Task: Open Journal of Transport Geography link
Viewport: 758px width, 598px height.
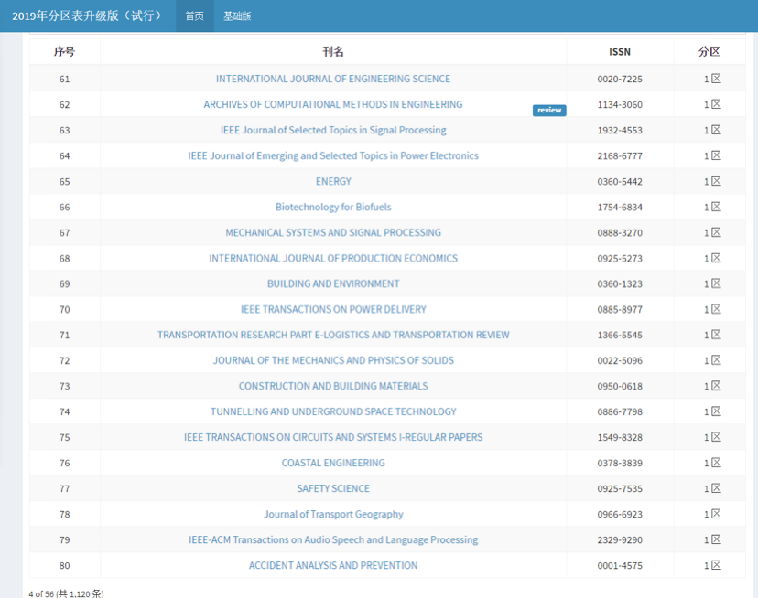Action: [333, 514]
